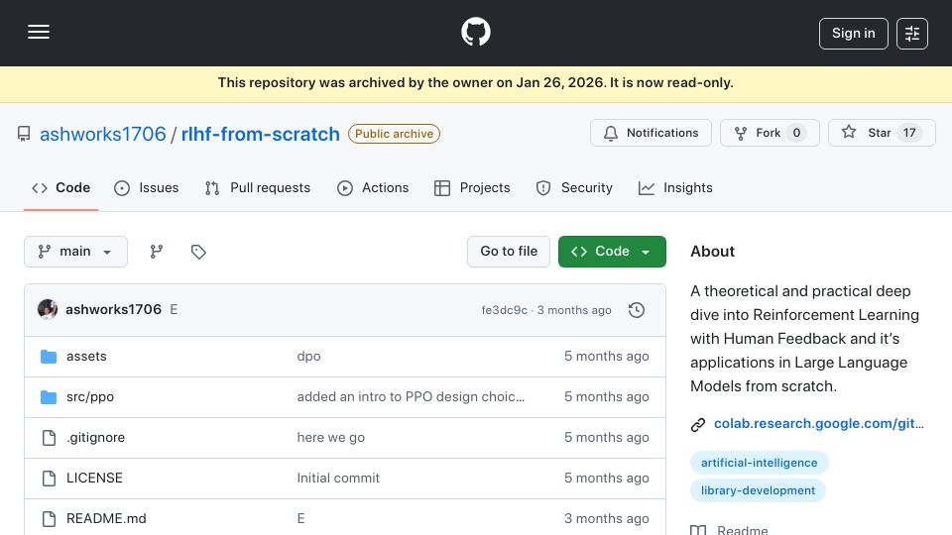The image size is (952, 535).
Task: Open the assets folder
Action: click(86, 356)
